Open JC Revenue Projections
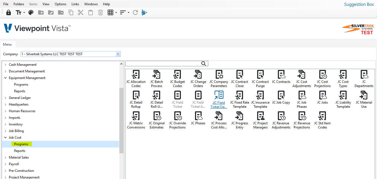 point(302,120)
